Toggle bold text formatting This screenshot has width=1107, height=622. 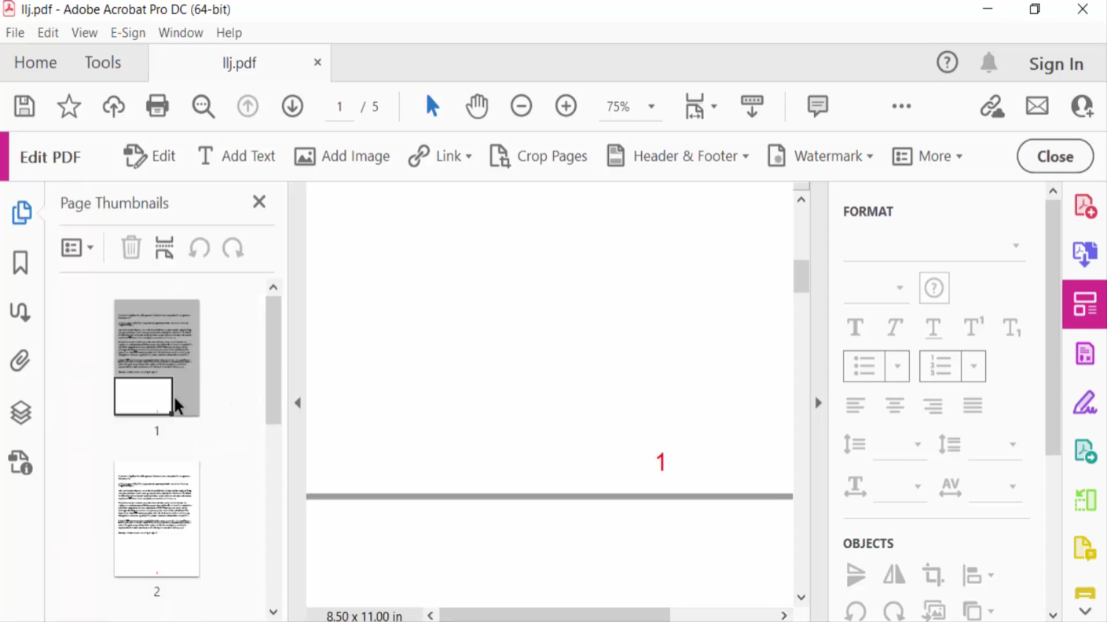(x=855, y=327)
